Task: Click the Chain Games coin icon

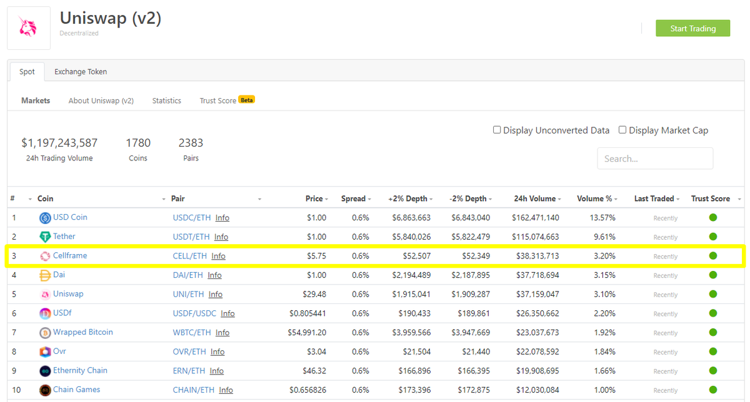Action: click(x=45, y=390)
